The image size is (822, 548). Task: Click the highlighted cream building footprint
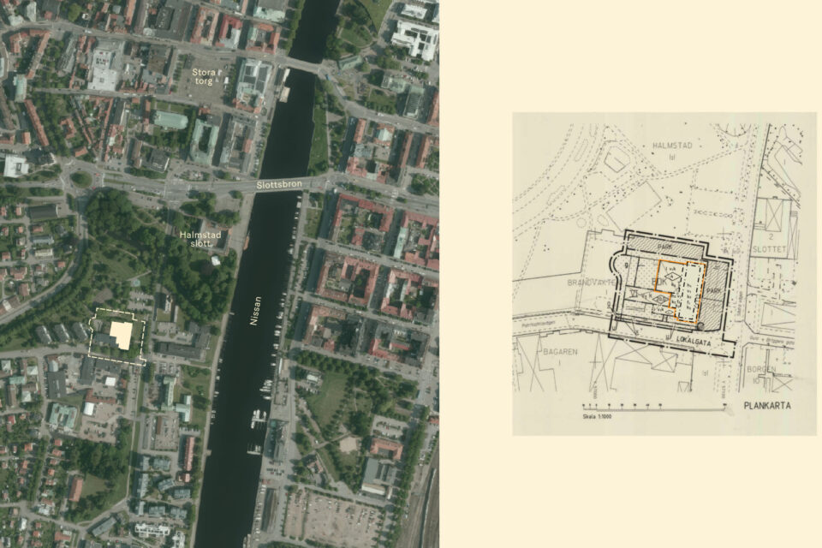coord(121,335)
